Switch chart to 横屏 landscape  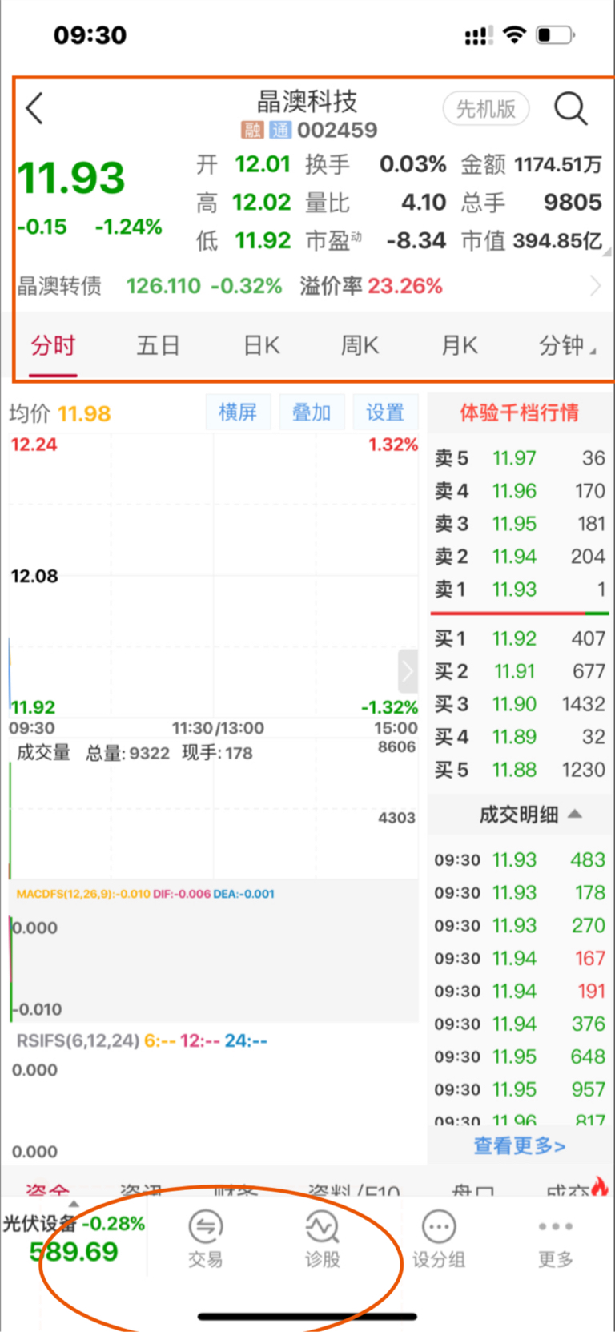(238, 412)
